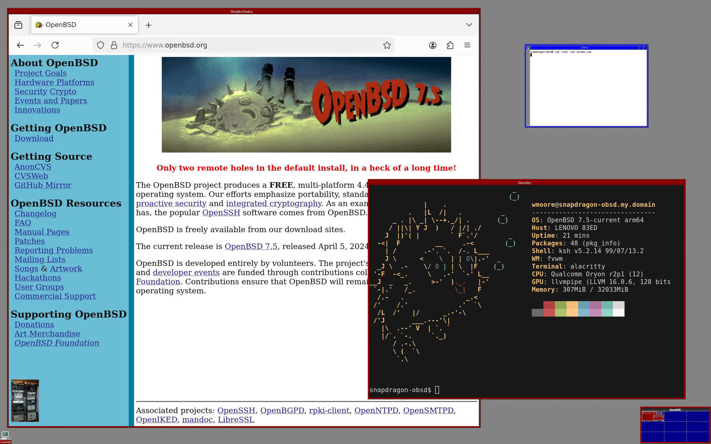Open a new tab with plus button
Viewport: 711px width, 444px height.
pyautogui.click(x=148, y=25)
